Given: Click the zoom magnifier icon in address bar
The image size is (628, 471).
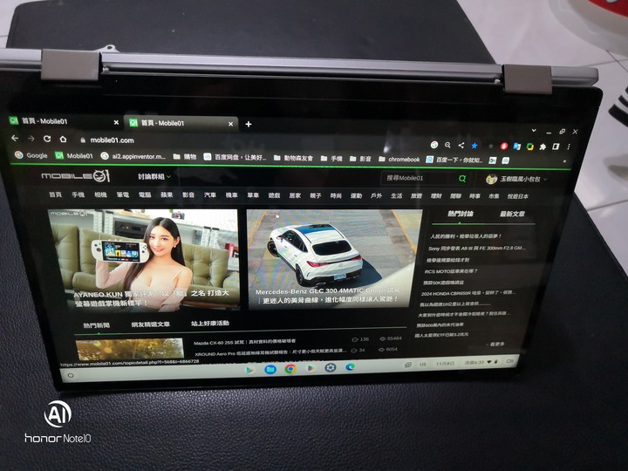Looking at the screenshot, I should [x=447, y=145].
